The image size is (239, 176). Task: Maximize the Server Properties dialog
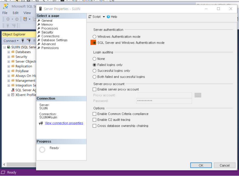218,9
